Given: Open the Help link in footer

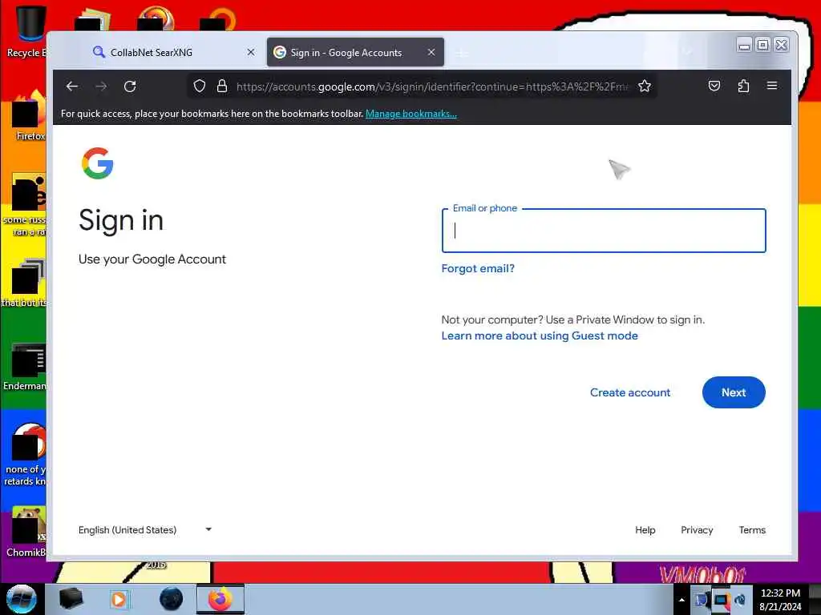Looking at the screenshot, I should [645, 530].
